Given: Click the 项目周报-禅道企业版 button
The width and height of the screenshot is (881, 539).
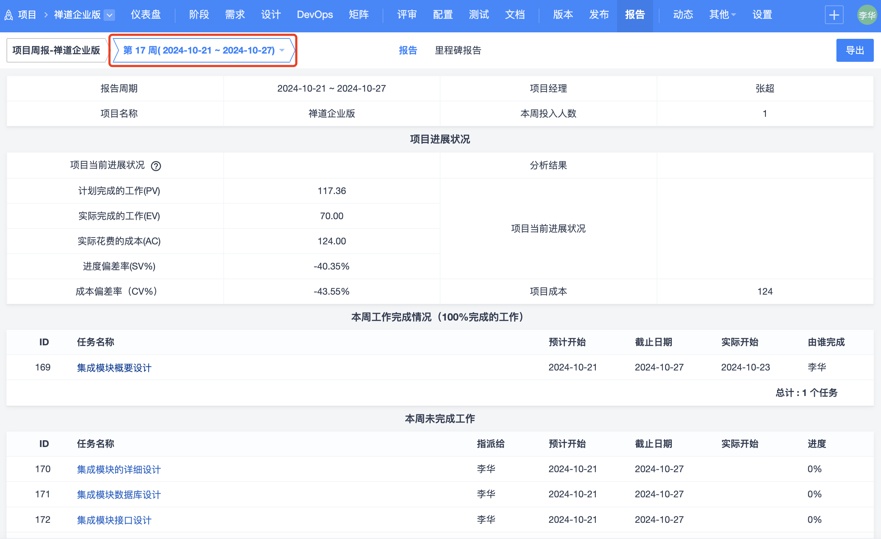Looking at the screenshot, I should pos(56,50).
